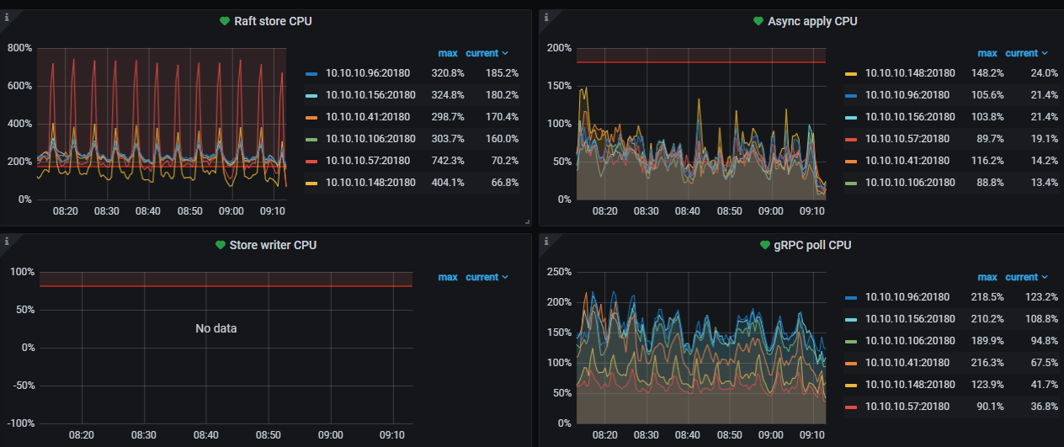Click the gRPC poll CPU info icon
This screenshot has height=447, width=1064.
545,241
